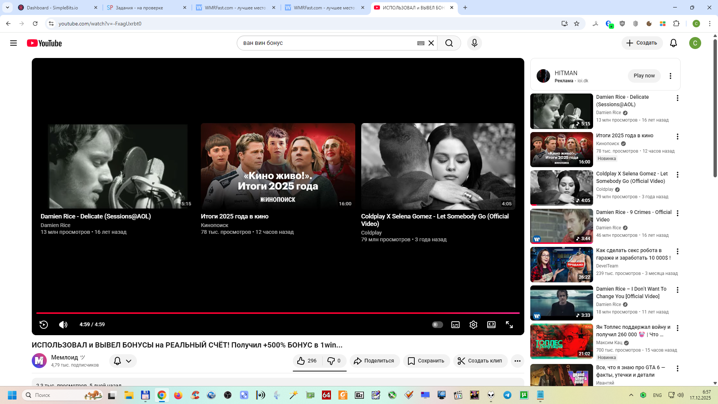Screen dimensions: 718x404
Task: Click the voice search microphone
Action: click(475, 43)
